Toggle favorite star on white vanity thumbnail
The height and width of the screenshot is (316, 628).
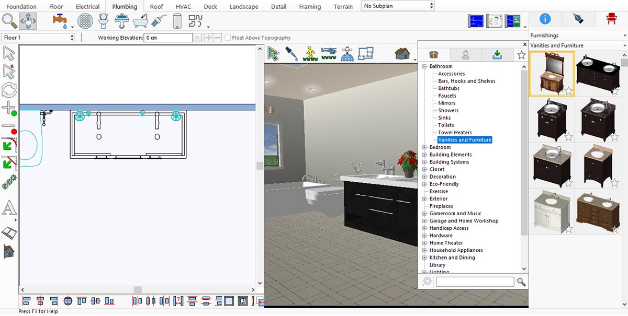tap(568, 229)
